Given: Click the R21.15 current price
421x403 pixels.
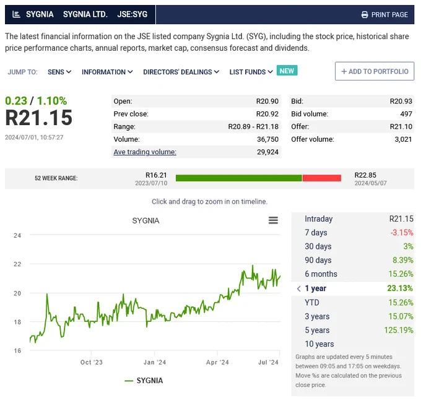Looking at the screenshot, I should [39, 118].
